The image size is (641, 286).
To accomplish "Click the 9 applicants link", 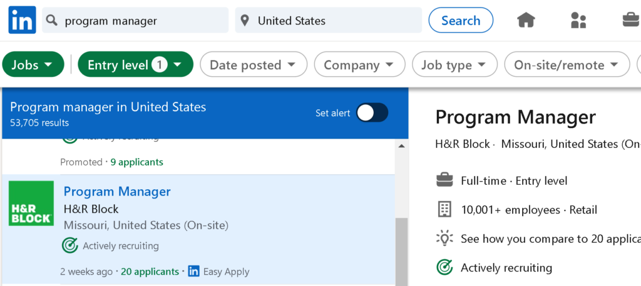I will click(137, 162).
